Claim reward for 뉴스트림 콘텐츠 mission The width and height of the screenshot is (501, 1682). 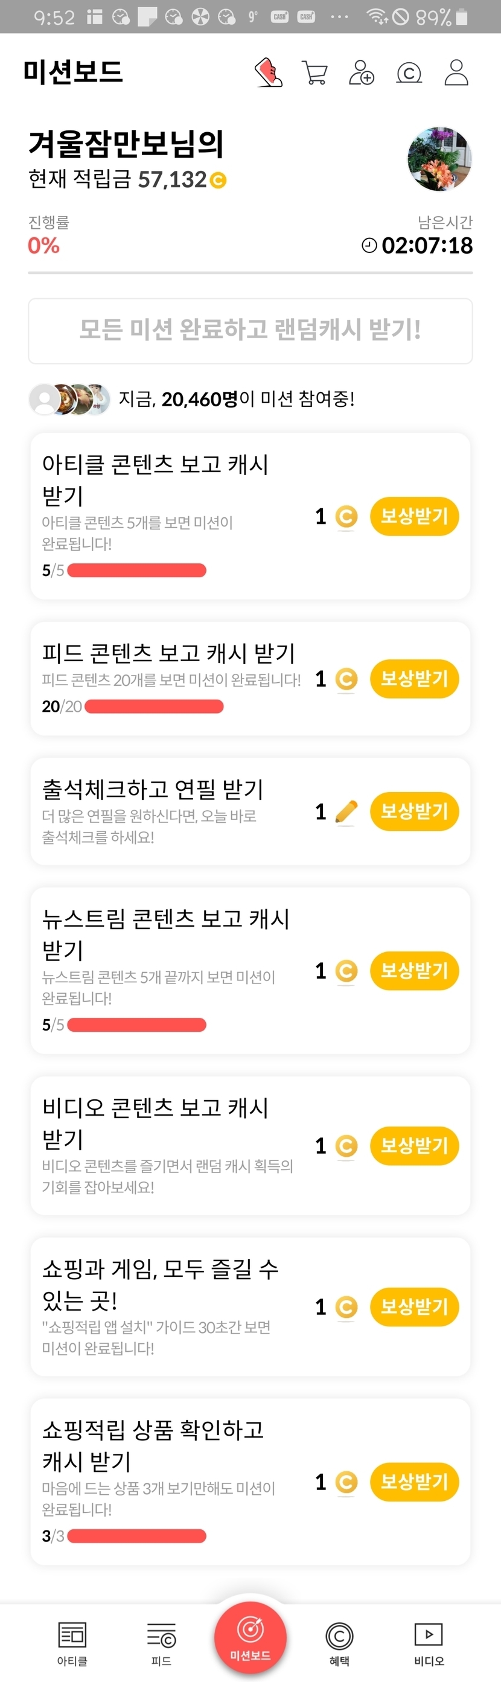(414, 971)
